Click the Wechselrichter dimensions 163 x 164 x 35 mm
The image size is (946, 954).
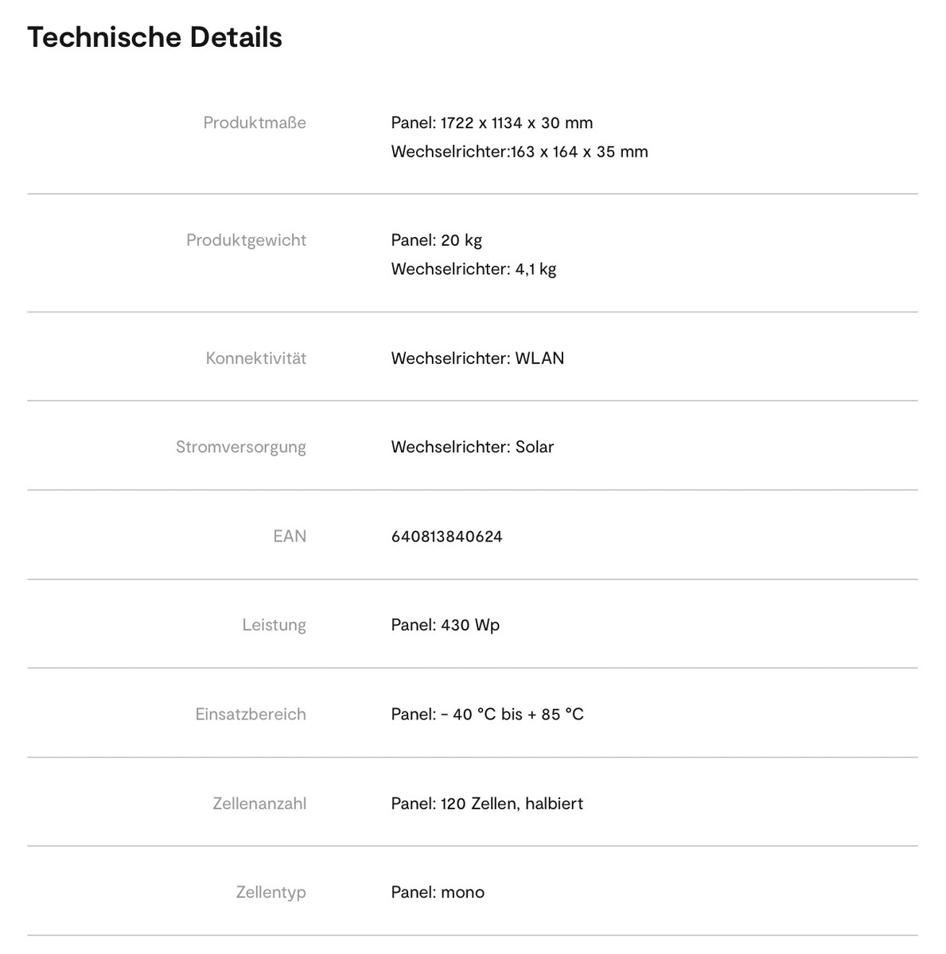pos(520,152)
